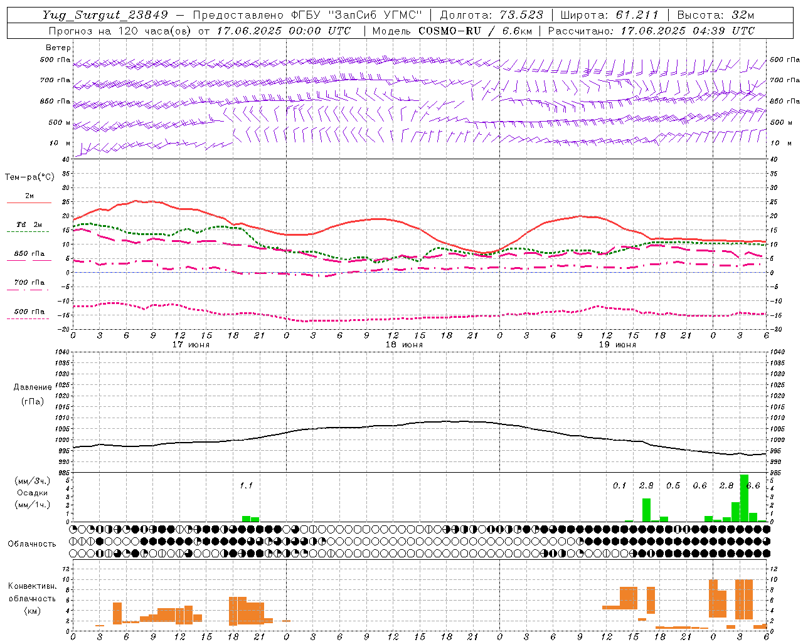Select the 18 июня date label
The height and width of the screenshot is (642, 803).
point(404,345)
